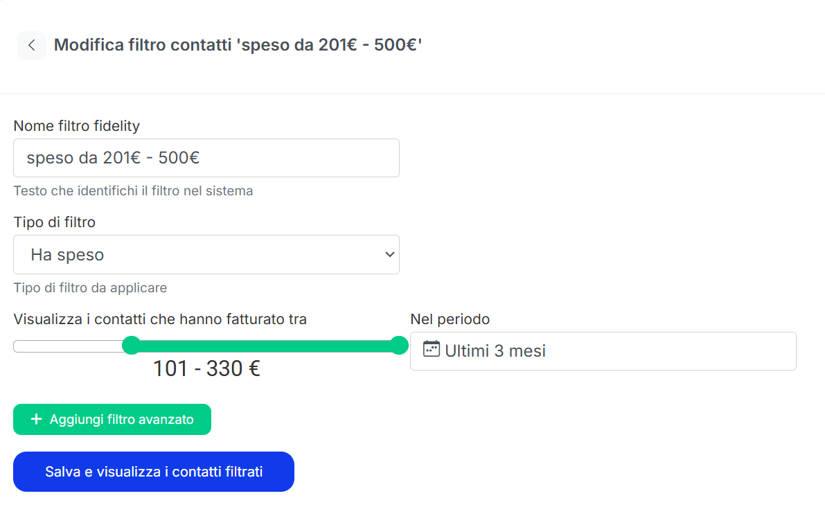Click the Aggiungi filtro avanzato button
Viewport: 825px width, 516px height.
[112, 419]
